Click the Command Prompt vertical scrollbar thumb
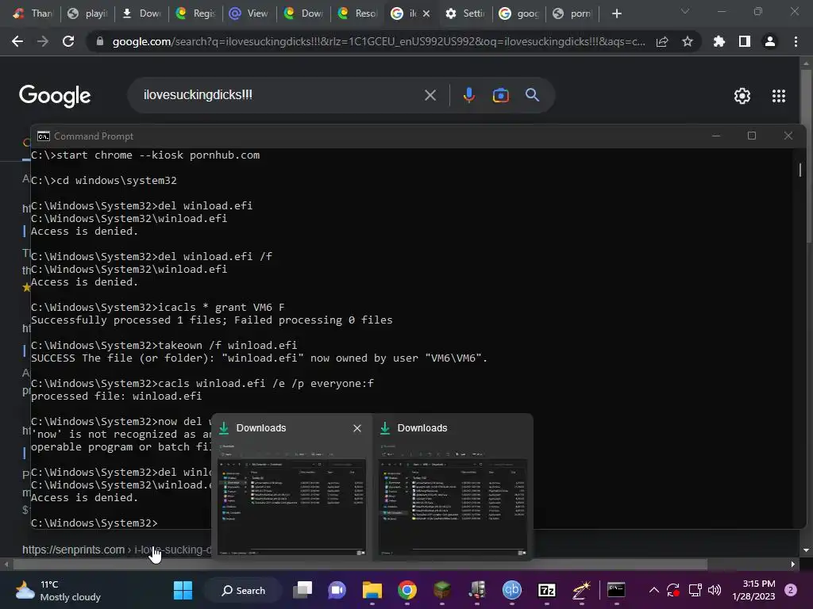Viewport: 813px width, 609px height. (800, 170)
